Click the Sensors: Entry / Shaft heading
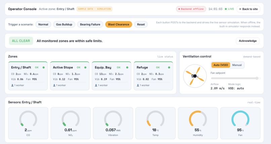 (x=25, y=102)
